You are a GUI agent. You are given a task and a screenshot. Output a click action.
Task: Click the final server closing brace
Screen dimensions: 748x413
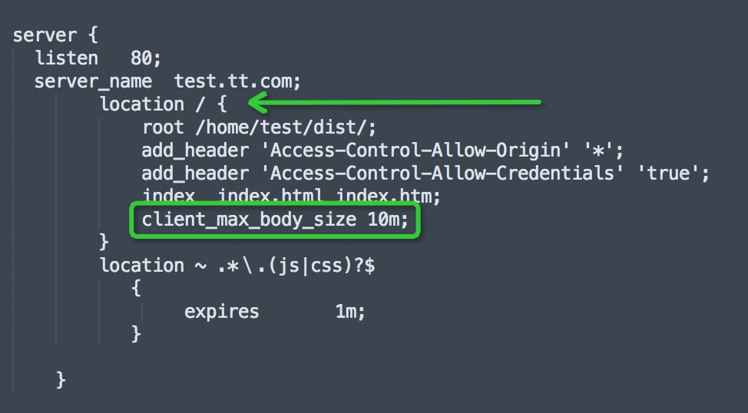click(61, 380)
